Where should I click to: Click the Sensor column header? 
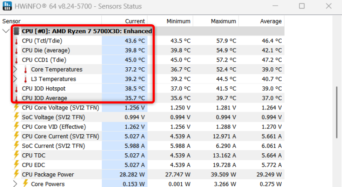point(12,21)
